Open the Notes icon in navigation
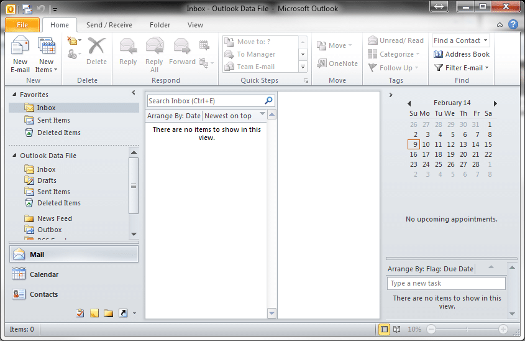 (94, 313)
